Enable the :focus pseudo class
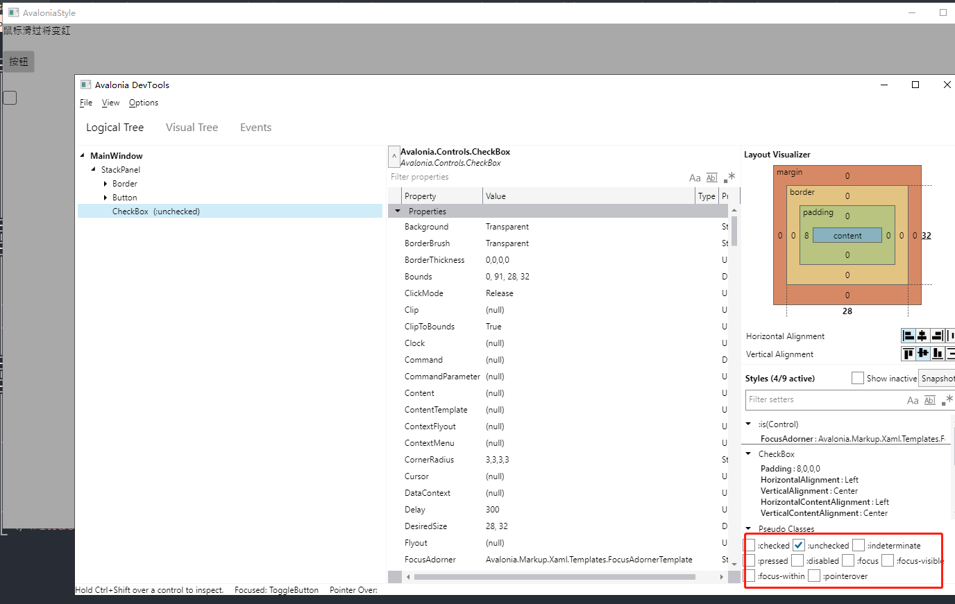Viewport: 955px width, 604px height. [x=848, y=560]
